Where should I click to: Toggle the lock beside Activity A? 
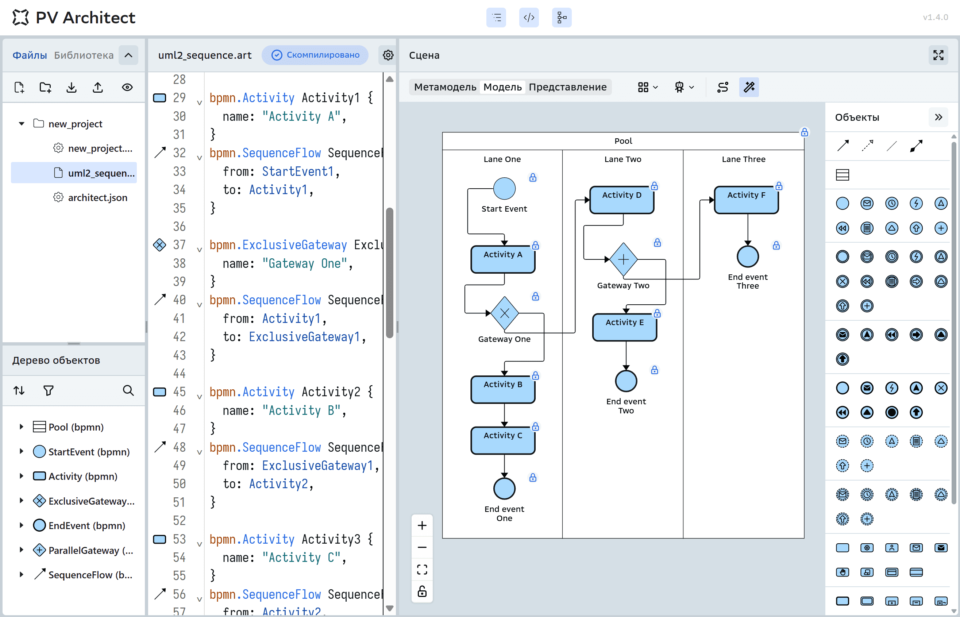536,246
